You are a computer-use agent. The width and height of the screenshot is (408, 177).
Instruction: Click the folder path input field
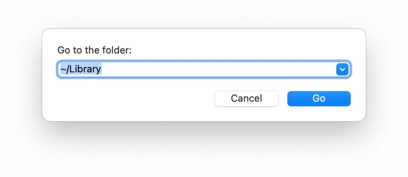199,70
